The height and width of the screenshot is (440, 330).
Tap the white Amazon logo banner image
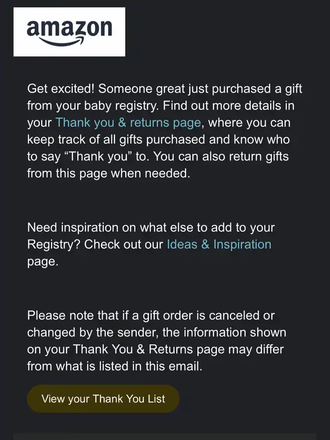click(69, 31)
